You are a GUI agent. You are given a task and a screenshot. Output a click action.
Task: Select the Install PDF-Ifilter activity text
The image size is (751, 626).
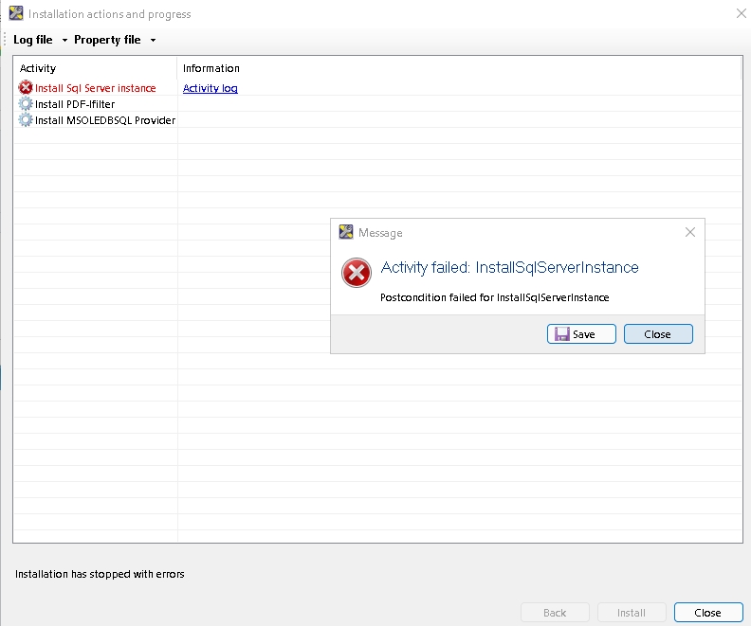coord(75,104)
